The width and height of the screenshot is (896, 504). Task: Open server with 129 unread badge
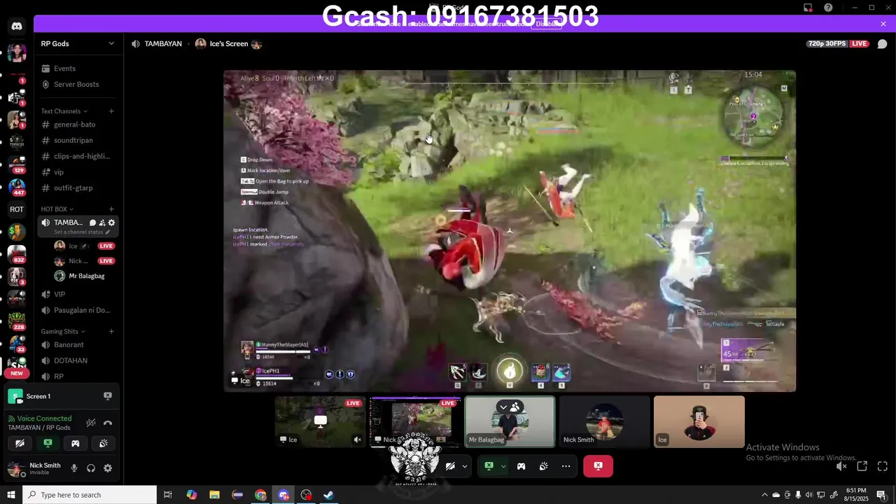pos(17,164)
